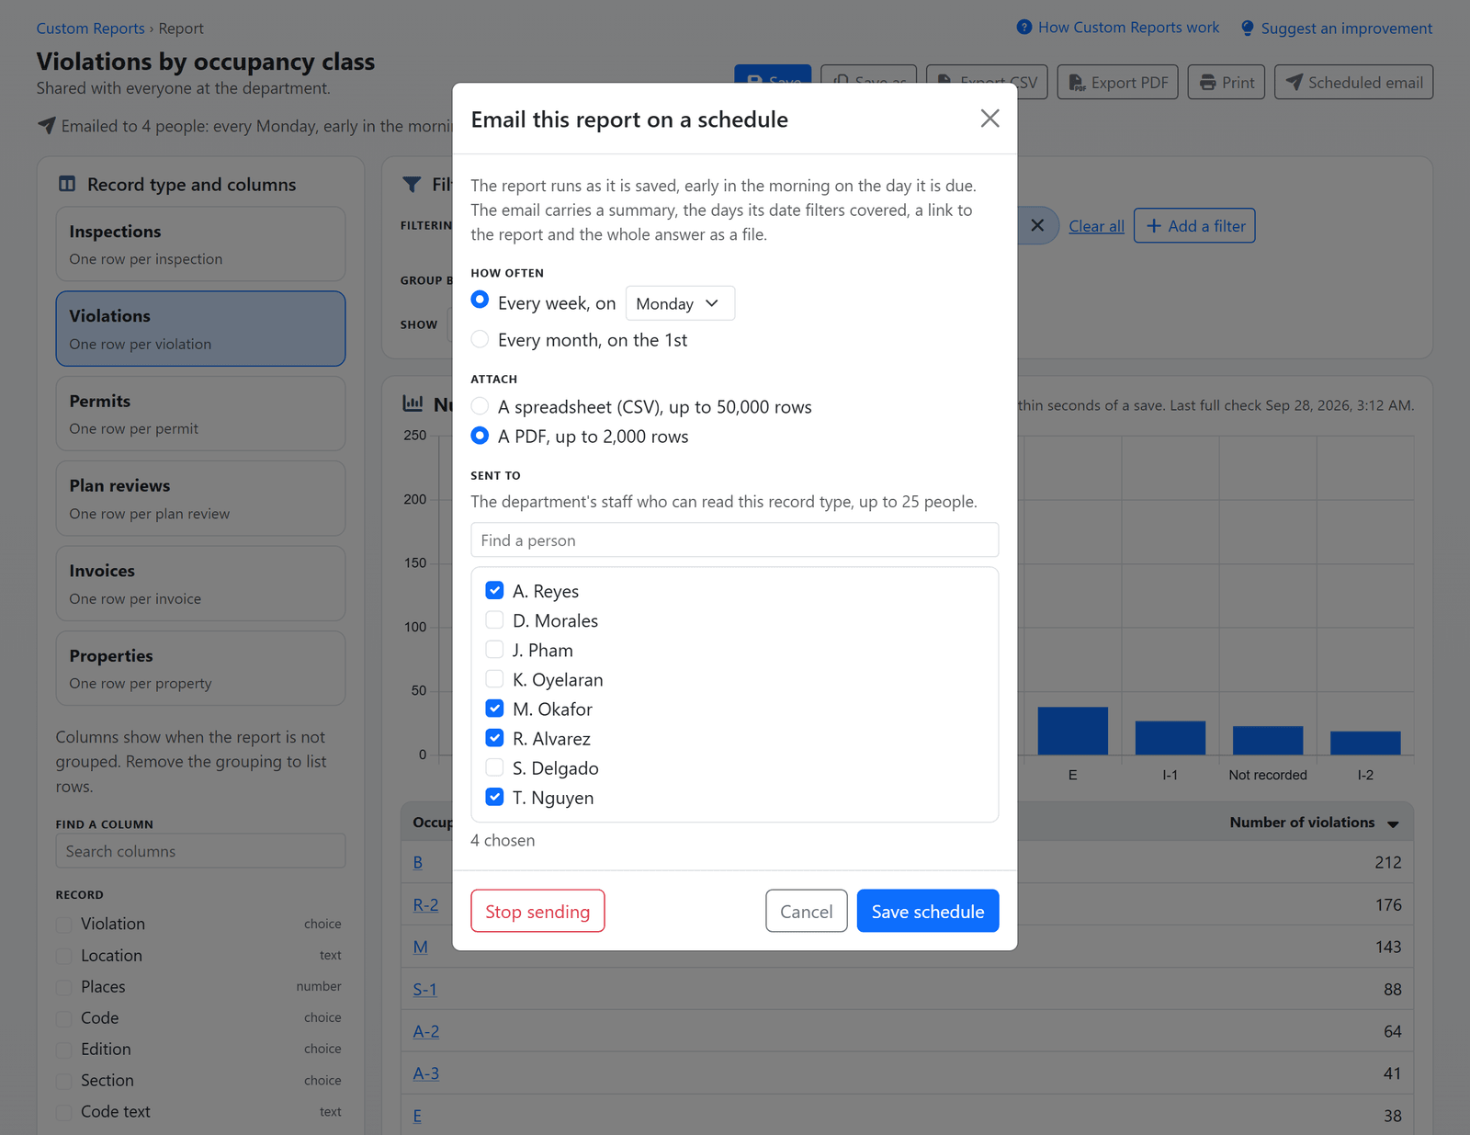Select Inspections record type
The width and height of the screenshot is (1470, 1135).
pos(200,244)
